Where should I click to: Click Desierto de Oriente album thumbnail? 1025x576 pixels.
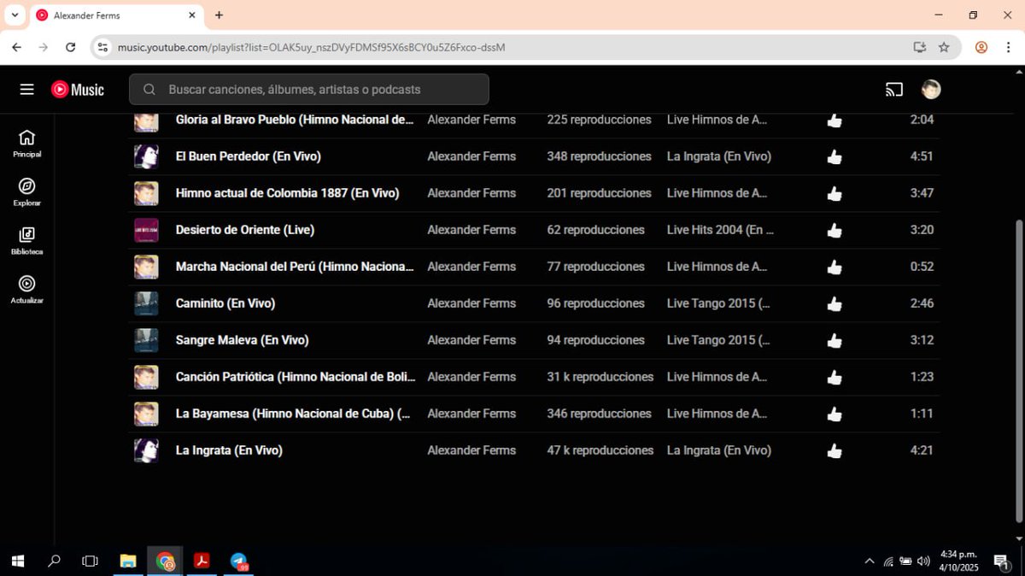pos(146,230)
